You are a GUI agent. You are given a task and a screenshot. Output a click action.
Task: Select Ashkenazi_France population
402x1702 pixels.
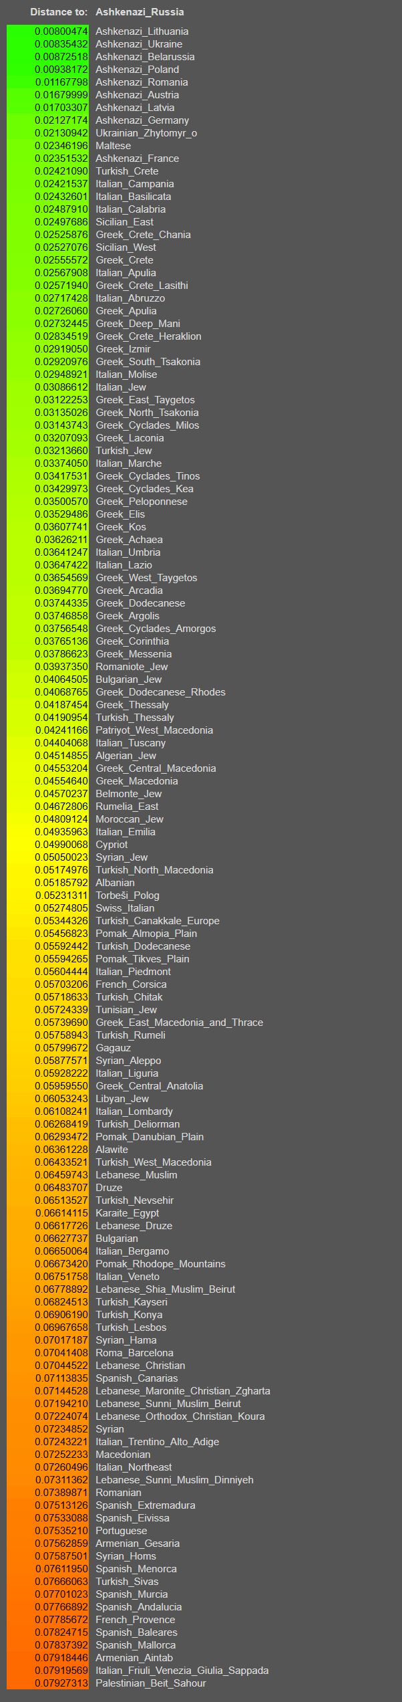(x=137, y=158)
